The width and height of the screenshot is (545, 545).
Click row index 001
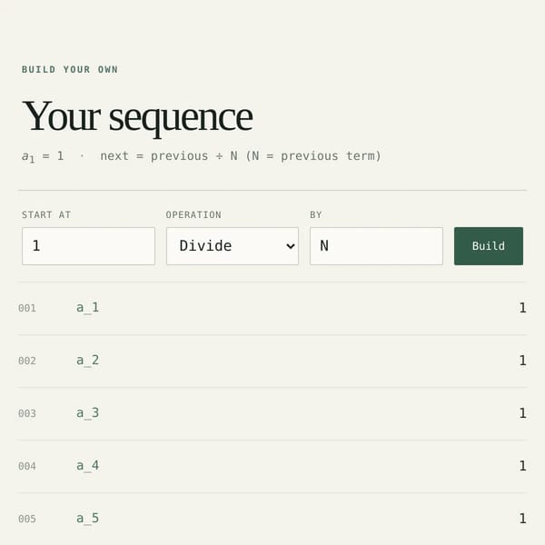tap(27, 308)
